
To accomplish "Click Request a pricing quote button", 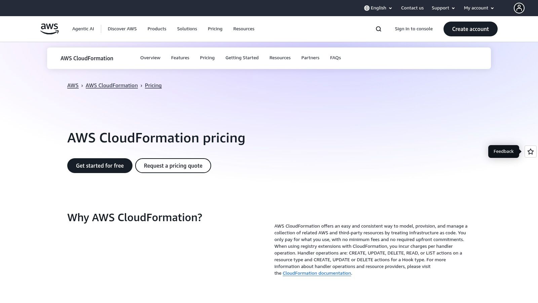I will (x=173, y=166).
